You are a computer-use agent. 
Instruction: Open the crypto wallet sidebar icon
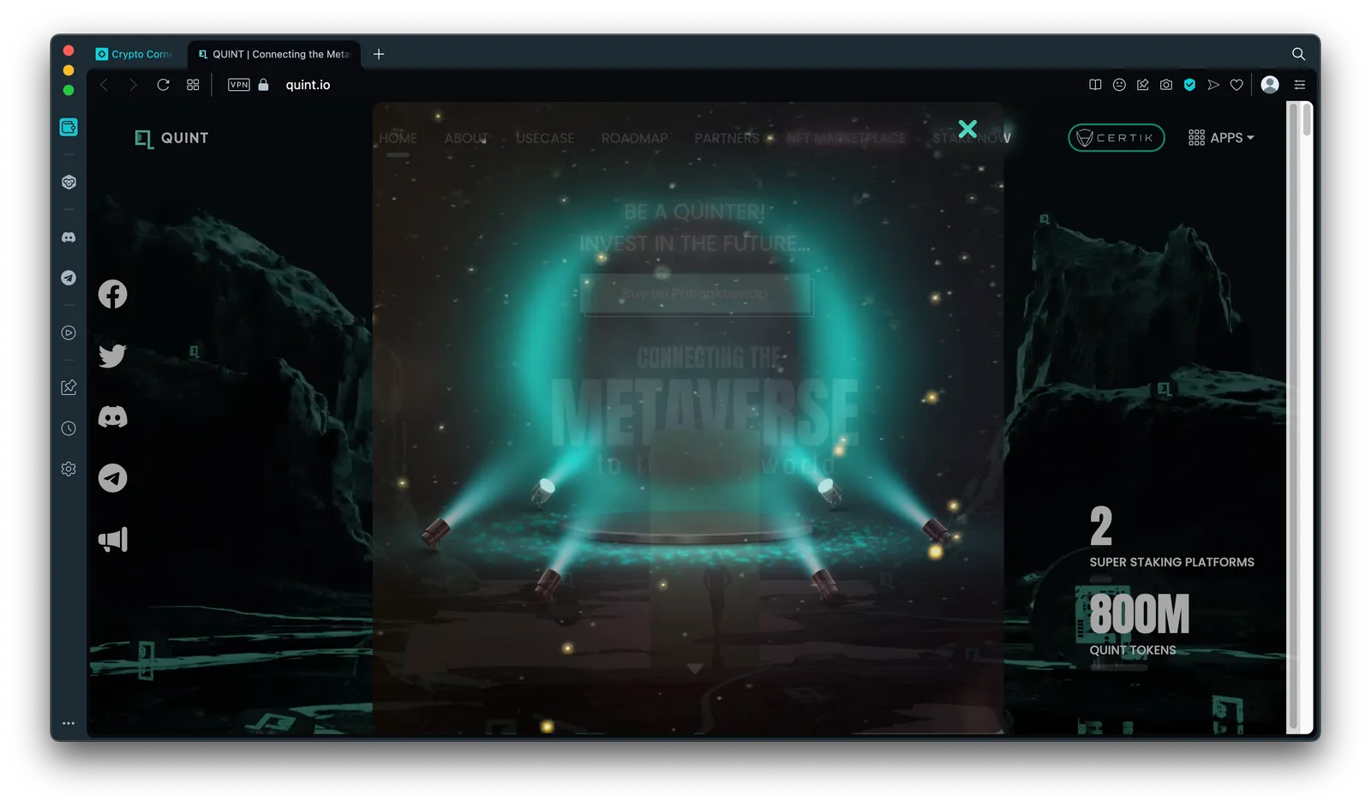coord(69,127)
